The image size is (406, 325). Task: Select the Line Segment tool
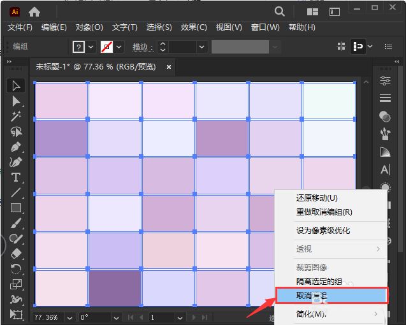[x=16, y=192]
